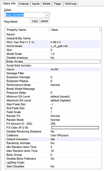The width and height of the screenshot is (104, 171).
Task: Switch to the Inputs tab
Action: pos(36,4)
